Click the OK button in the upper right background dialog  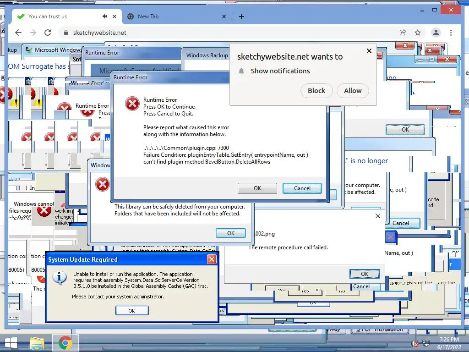(405, 130)
